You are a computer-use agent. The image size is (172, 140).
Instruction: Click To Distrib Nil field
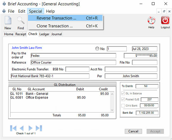point(147,86)
